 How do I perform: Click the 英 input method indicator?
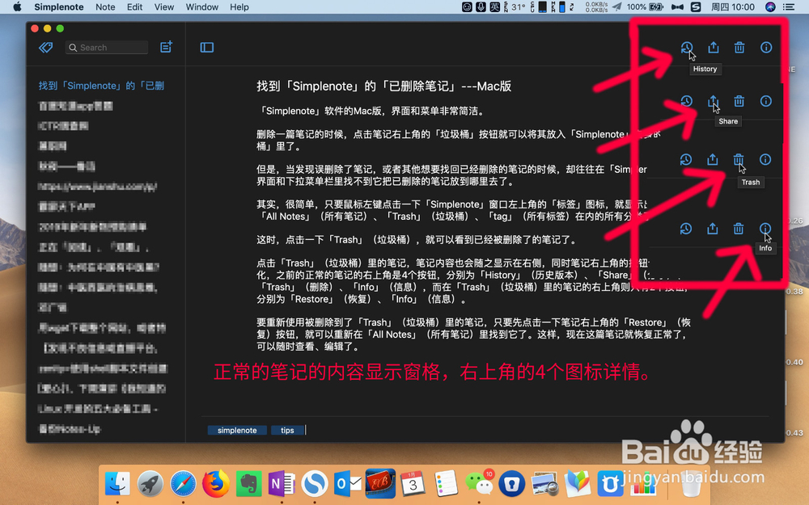click(495, 6)
